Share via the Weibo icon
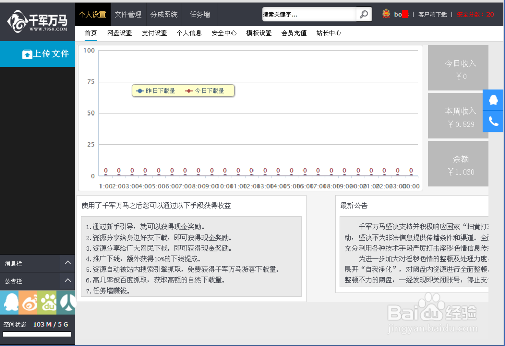This screenshot has width=505, height=346. coord(28,302)
